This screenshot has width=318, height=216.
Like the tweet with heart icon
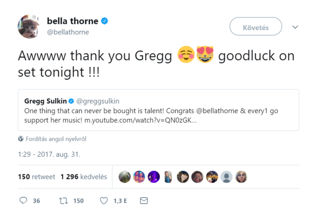[104, 201]
